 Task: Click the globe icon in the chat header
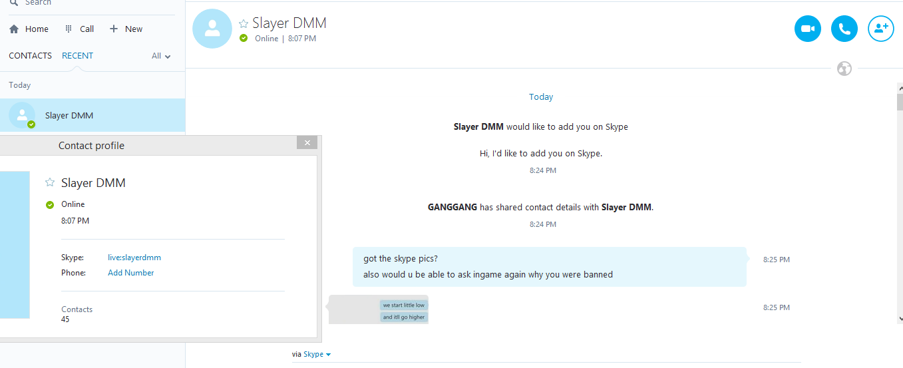(844, 69)
